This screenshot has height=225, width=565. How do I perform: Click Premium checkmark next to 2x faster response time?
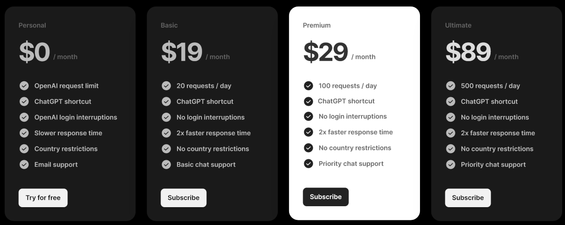coord(308,132)
